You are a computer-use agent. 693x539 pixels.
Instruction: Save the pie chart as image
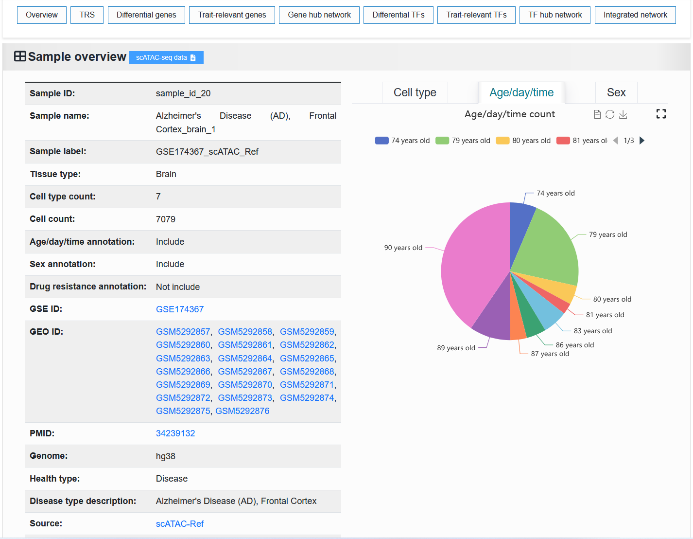tap(623, 114)
